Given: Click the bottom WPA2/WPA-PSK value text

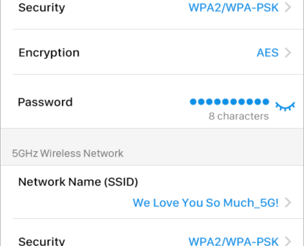Looking at the screenshot, I should click(234, 241).
